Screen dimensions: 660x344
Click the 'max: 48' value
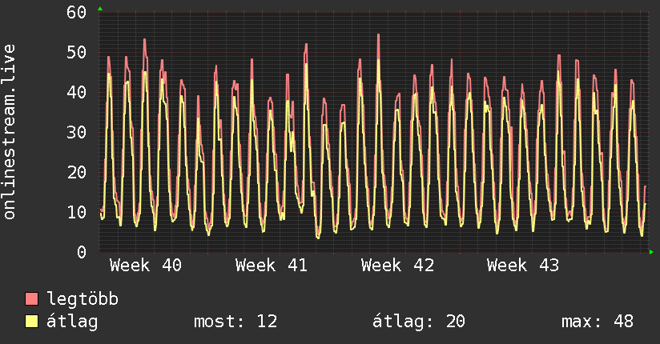(598, 322)
